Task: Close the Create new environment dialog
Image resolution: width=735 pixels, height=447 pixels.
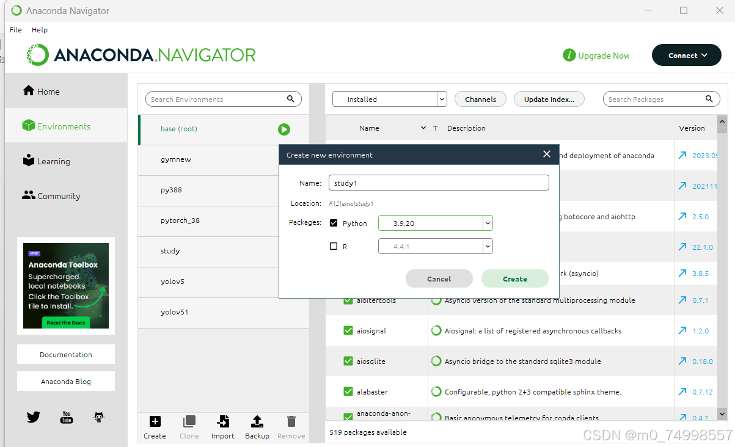Action: coord(547,154)
